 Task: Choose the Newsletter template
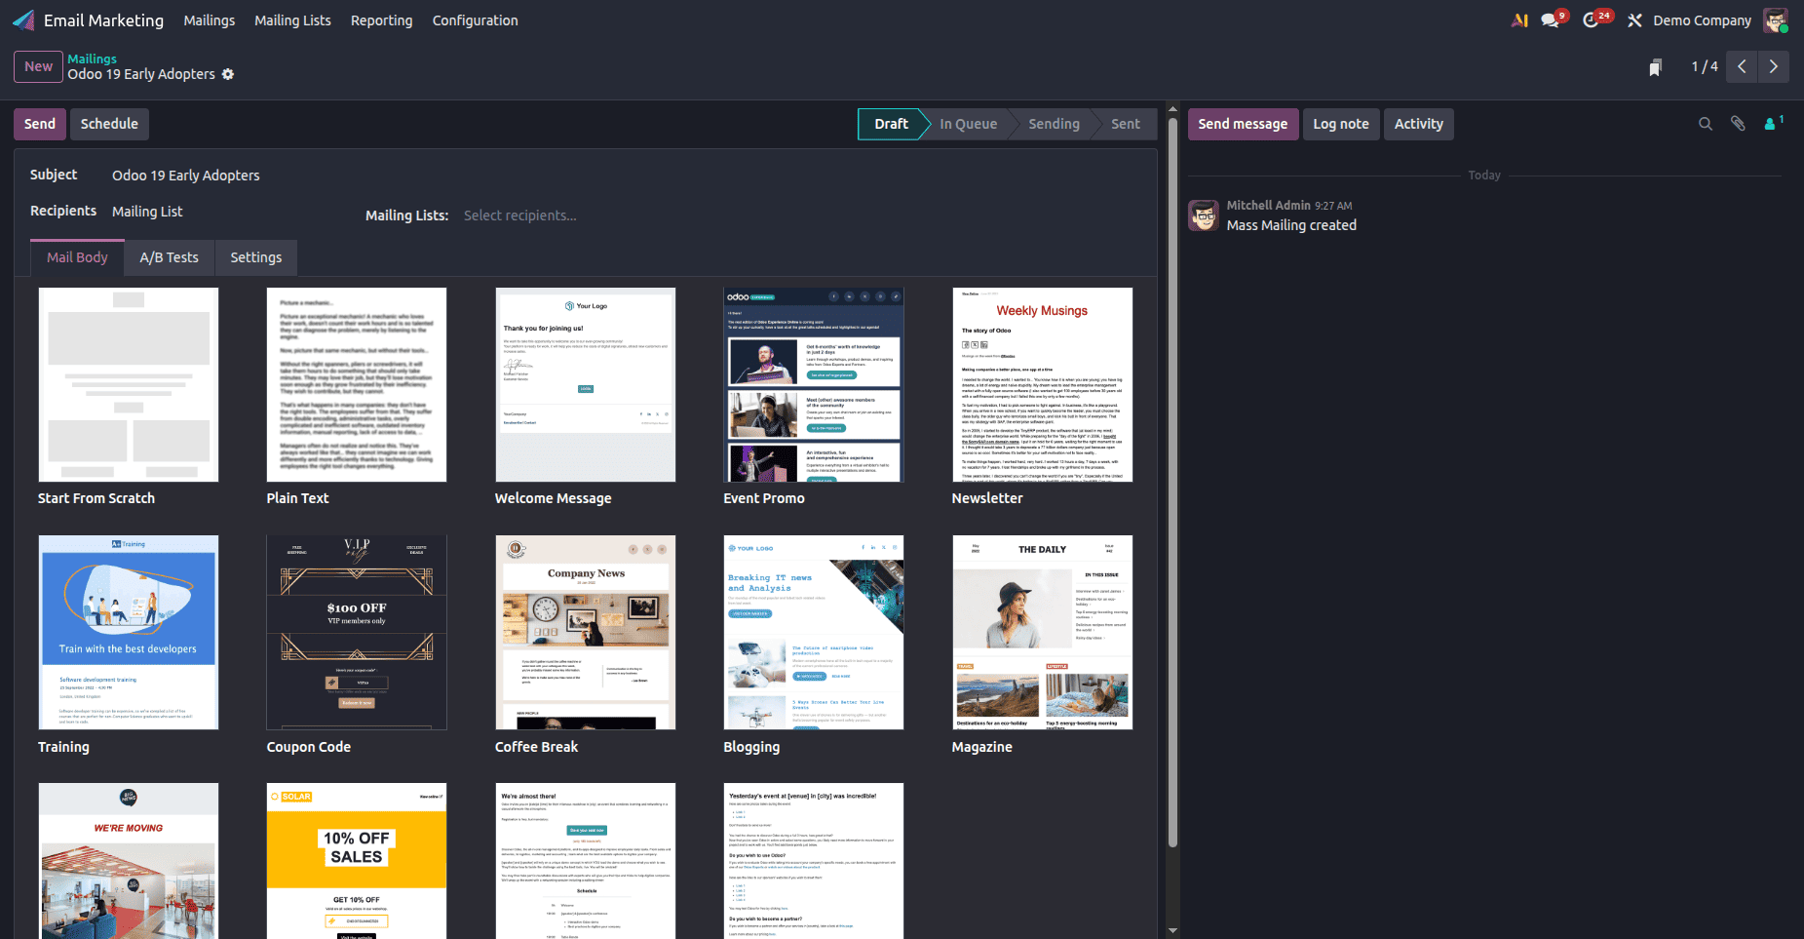[1043, 384]
